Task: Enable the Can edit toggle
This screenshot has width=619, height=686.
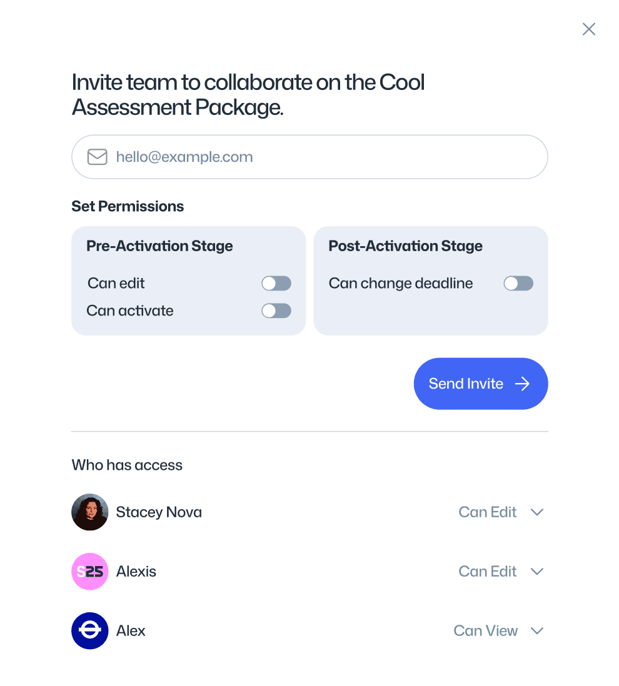Action: 276,284
